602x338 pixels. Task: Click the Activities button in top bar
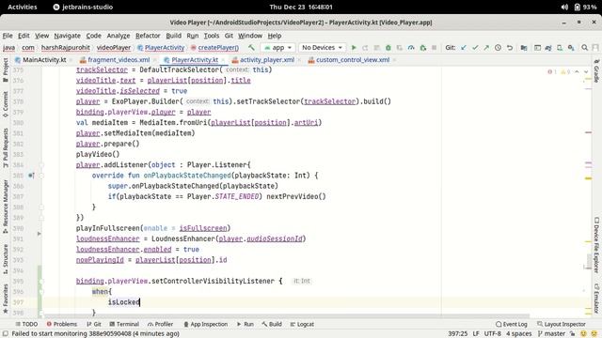[x=23, y=7]
